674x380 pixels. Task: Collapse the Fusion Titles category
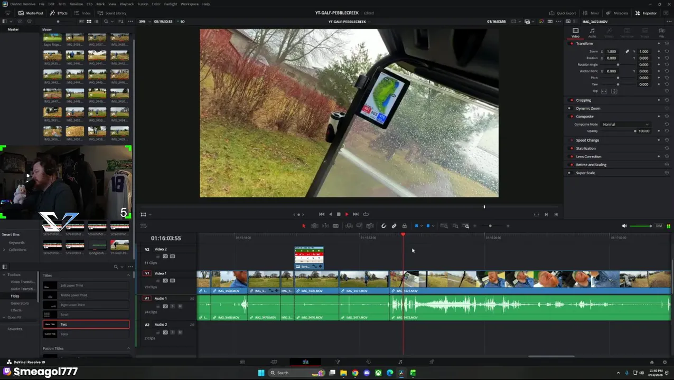click(x=128, y=348)
